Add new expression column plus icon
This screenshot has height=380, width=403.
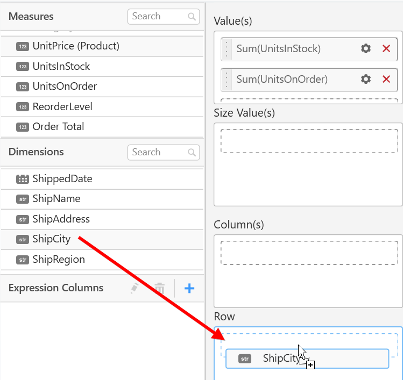pyautogui.click(x=189, y=289)
